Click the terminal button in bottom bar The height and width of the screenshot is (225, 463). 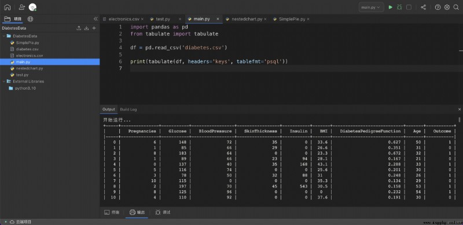tap(112, 212)
